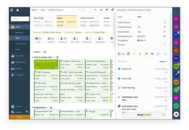Click the orange Help button
This screenshot has height=130, width=189.
(20, 117)
